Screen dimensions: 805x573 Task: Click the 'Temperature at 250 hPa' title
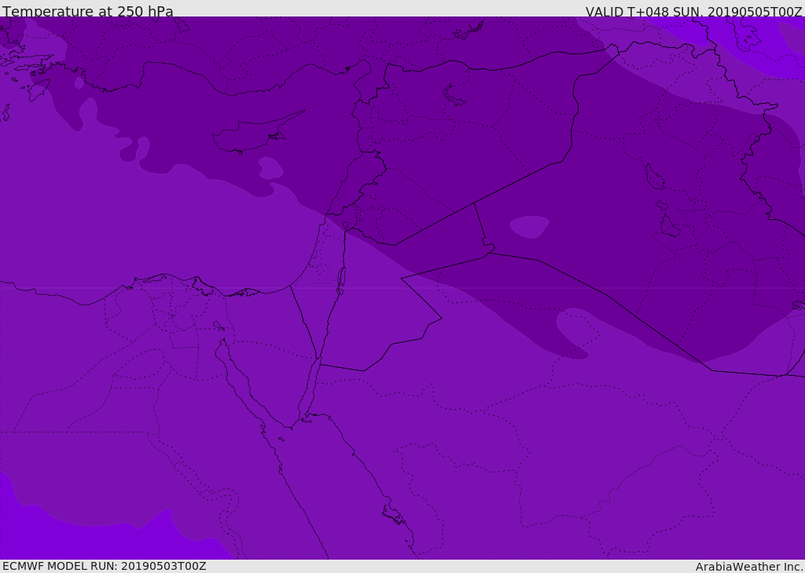coord(88,11)
